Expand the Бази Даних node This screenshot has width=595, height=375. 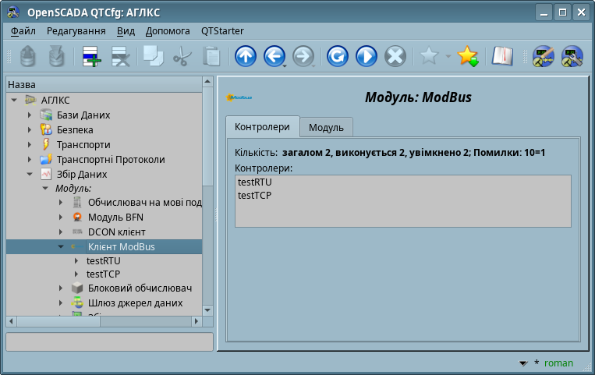tap(30, 115)
